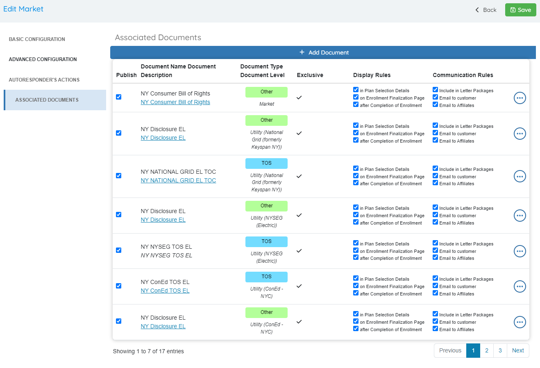Click Previous page button
This screenshot has height=368, width=540.
[450, 350]
